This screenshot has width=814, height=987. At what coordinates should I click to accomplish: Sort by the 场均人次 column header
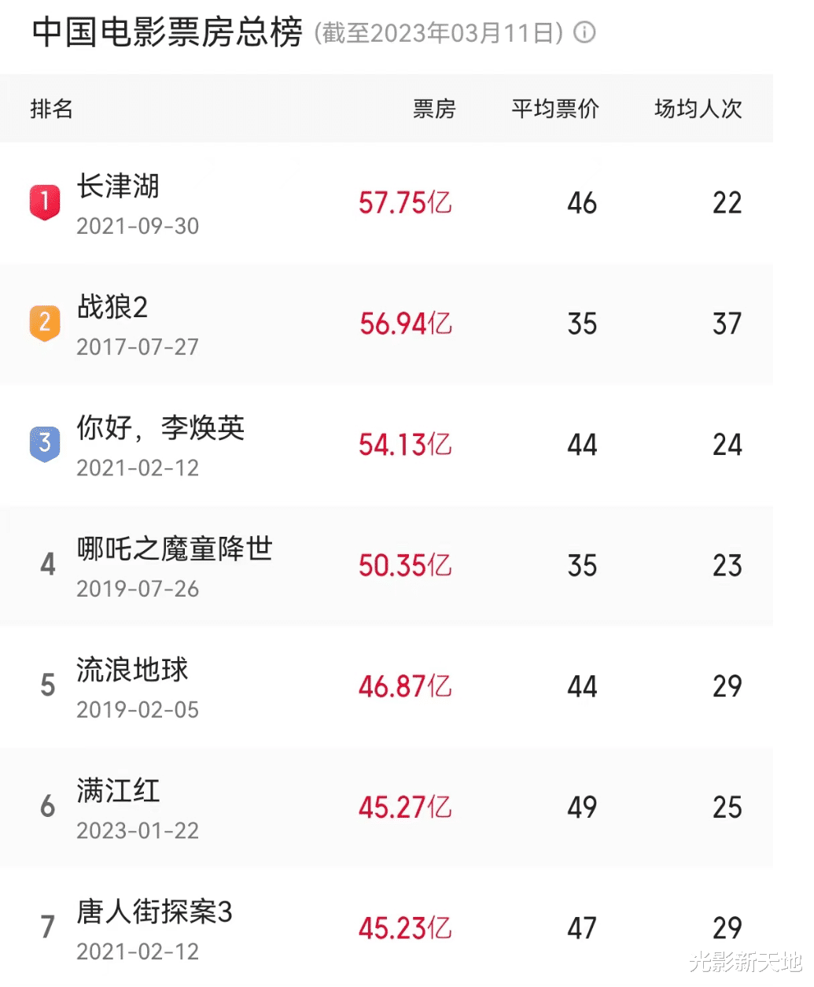698,109
